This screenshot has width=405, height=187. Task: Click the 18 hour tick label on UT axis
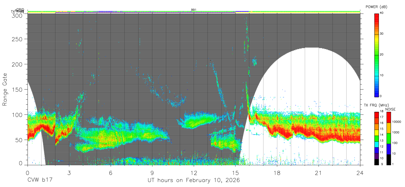pyautogui.click(x=277, y=172)
